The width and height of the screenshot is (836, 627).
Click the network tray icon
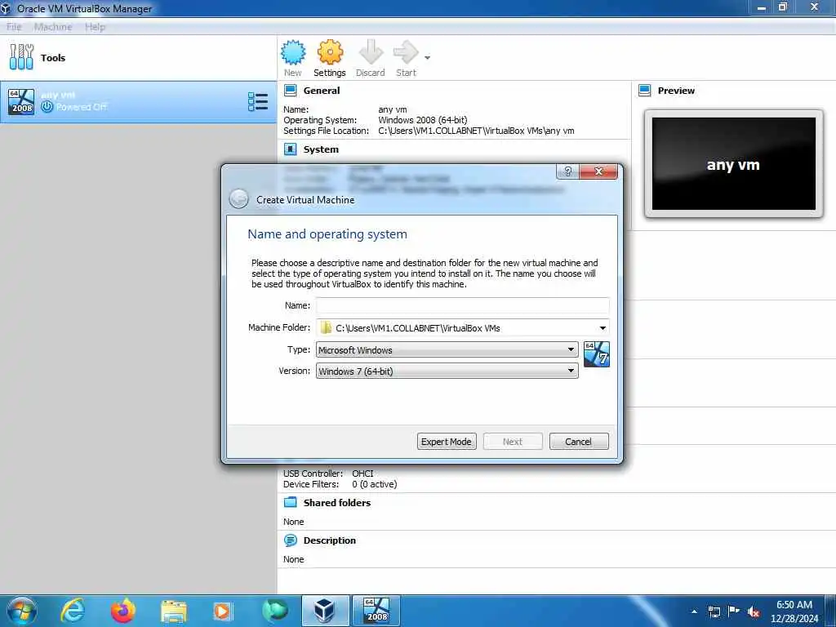click(x=714, y=611)
